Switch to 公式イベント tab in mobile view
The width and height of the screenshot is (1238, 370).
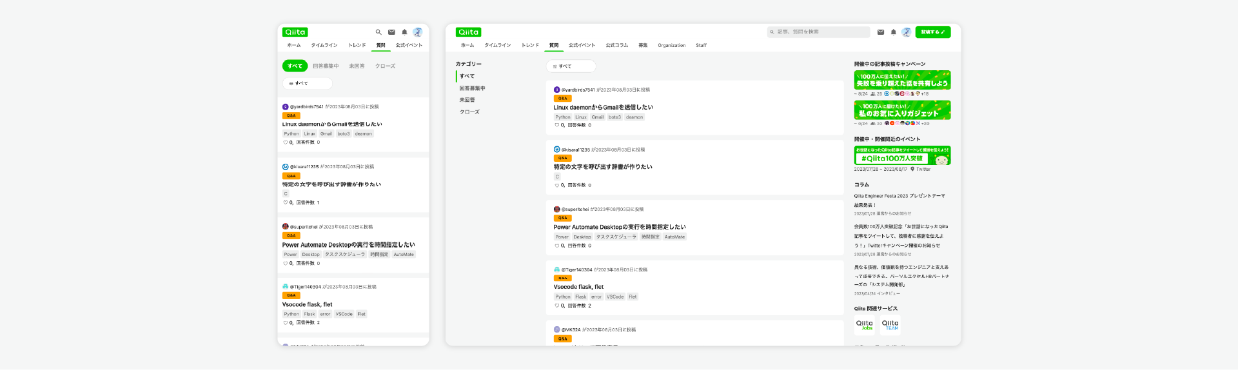tap(409, 45)
